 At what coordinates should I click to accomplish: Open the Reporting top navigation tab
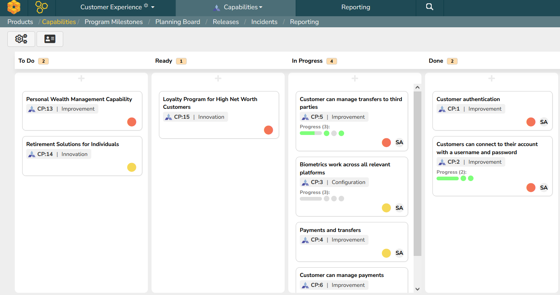(356, 7)
